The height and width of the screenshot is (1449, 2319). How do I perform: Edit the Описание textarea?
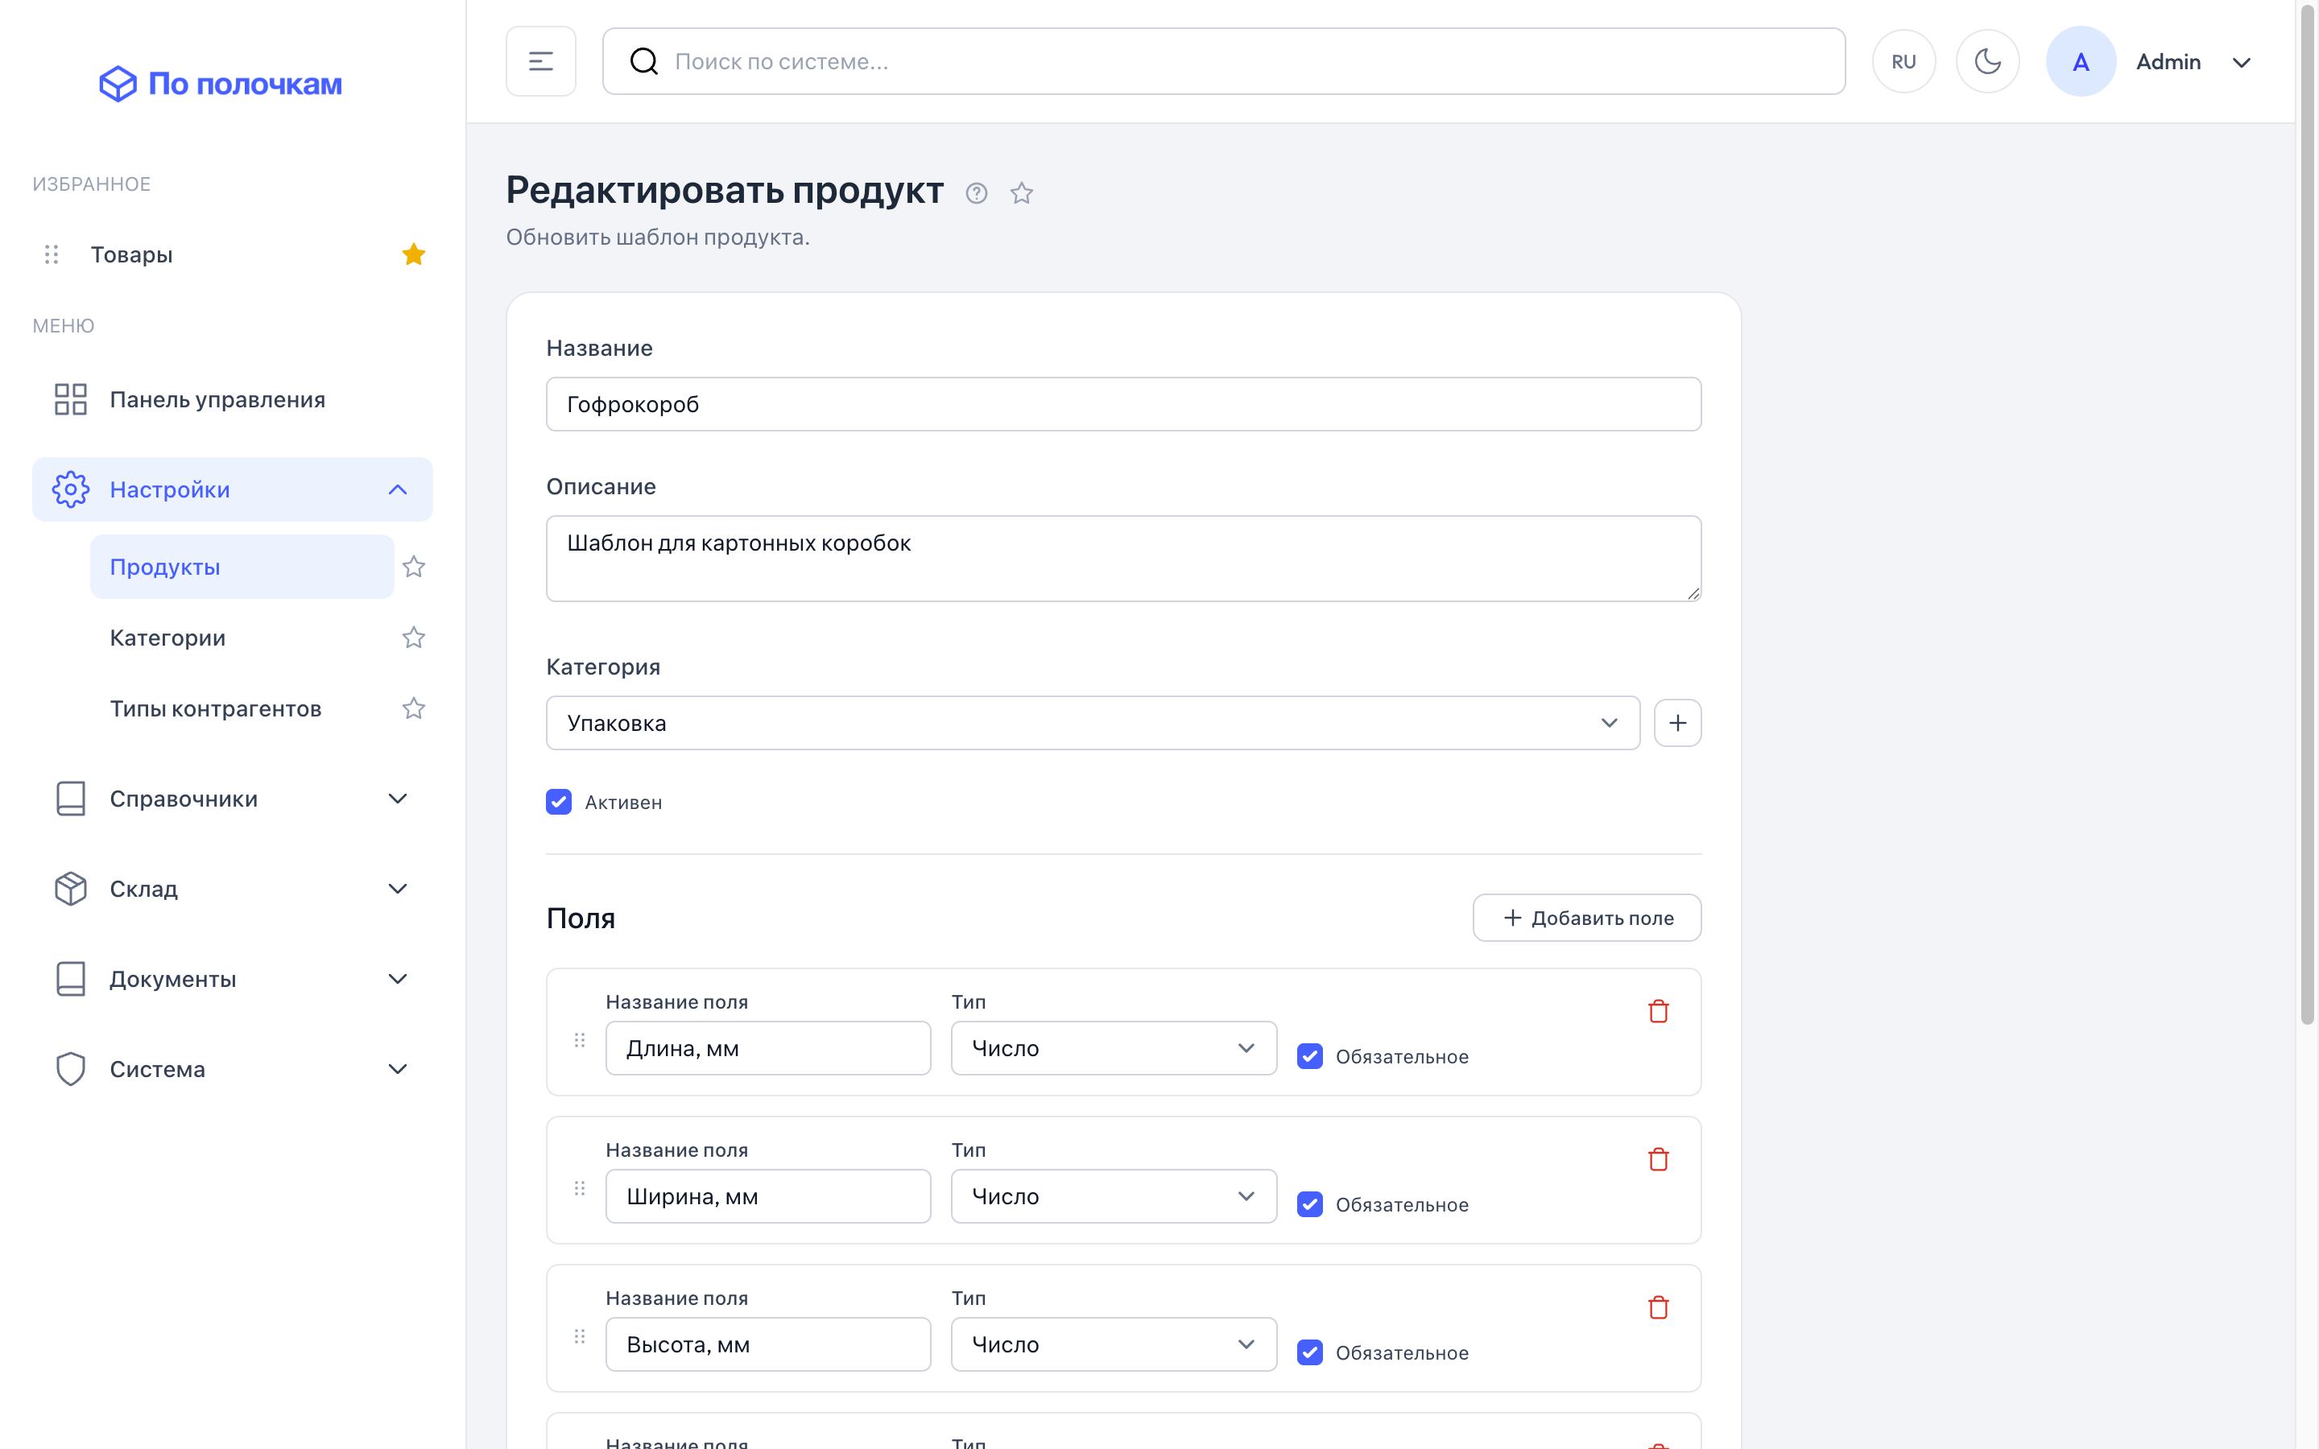(x=1124, y=559)
